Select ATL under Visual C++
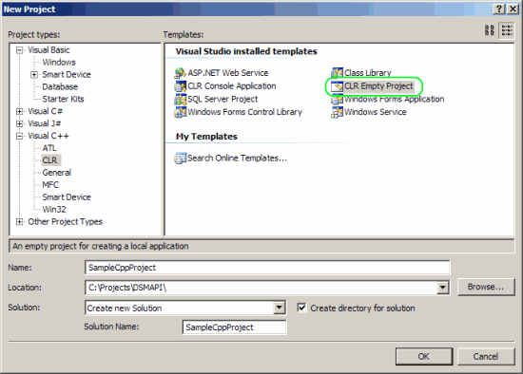The width and height of the screenshot is (523, 374). coord(49,148)
